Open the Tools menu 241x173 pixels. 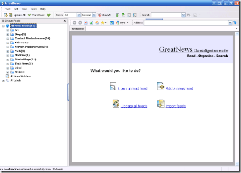pyautogui.click(x=34, y=9)
